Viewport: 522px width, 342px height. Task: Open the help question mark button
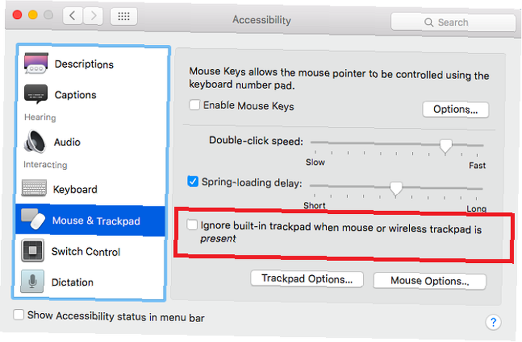493,322
